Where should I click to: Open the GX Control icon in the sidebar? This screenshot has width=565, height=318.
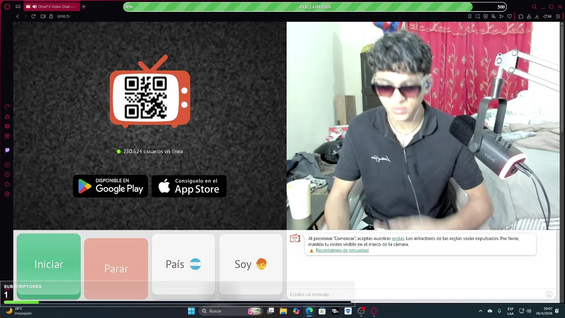7,107
